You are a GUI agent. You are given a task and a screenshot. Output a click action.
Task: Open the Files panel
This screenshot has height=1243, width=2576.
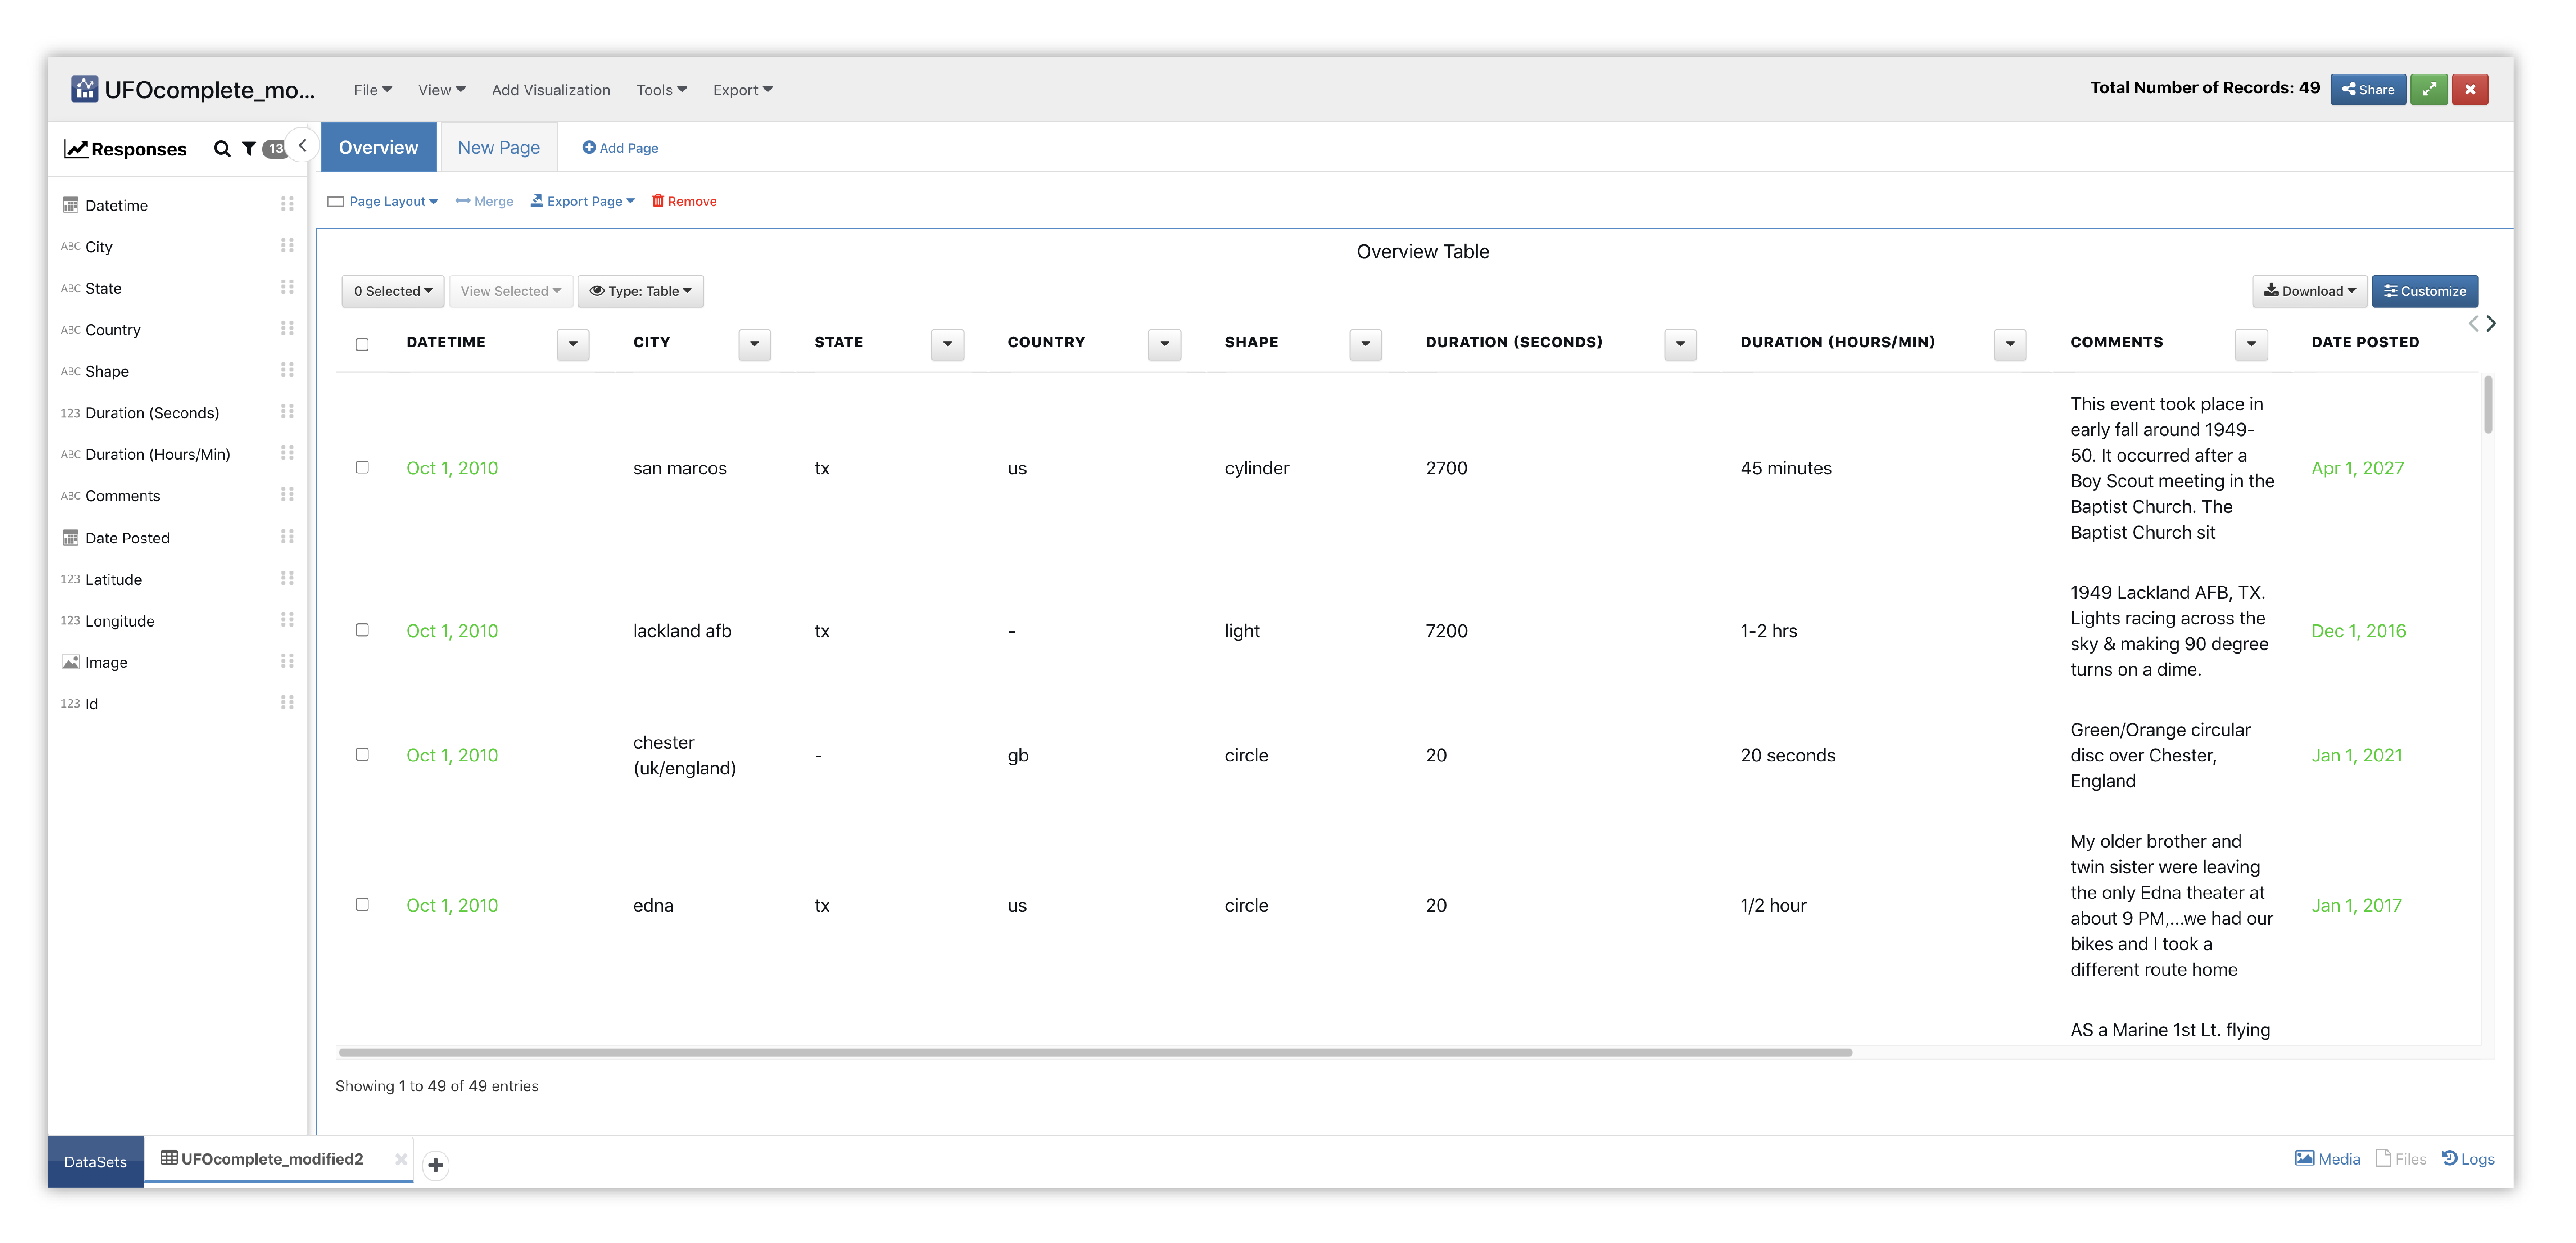(x=2401, y=1159)
